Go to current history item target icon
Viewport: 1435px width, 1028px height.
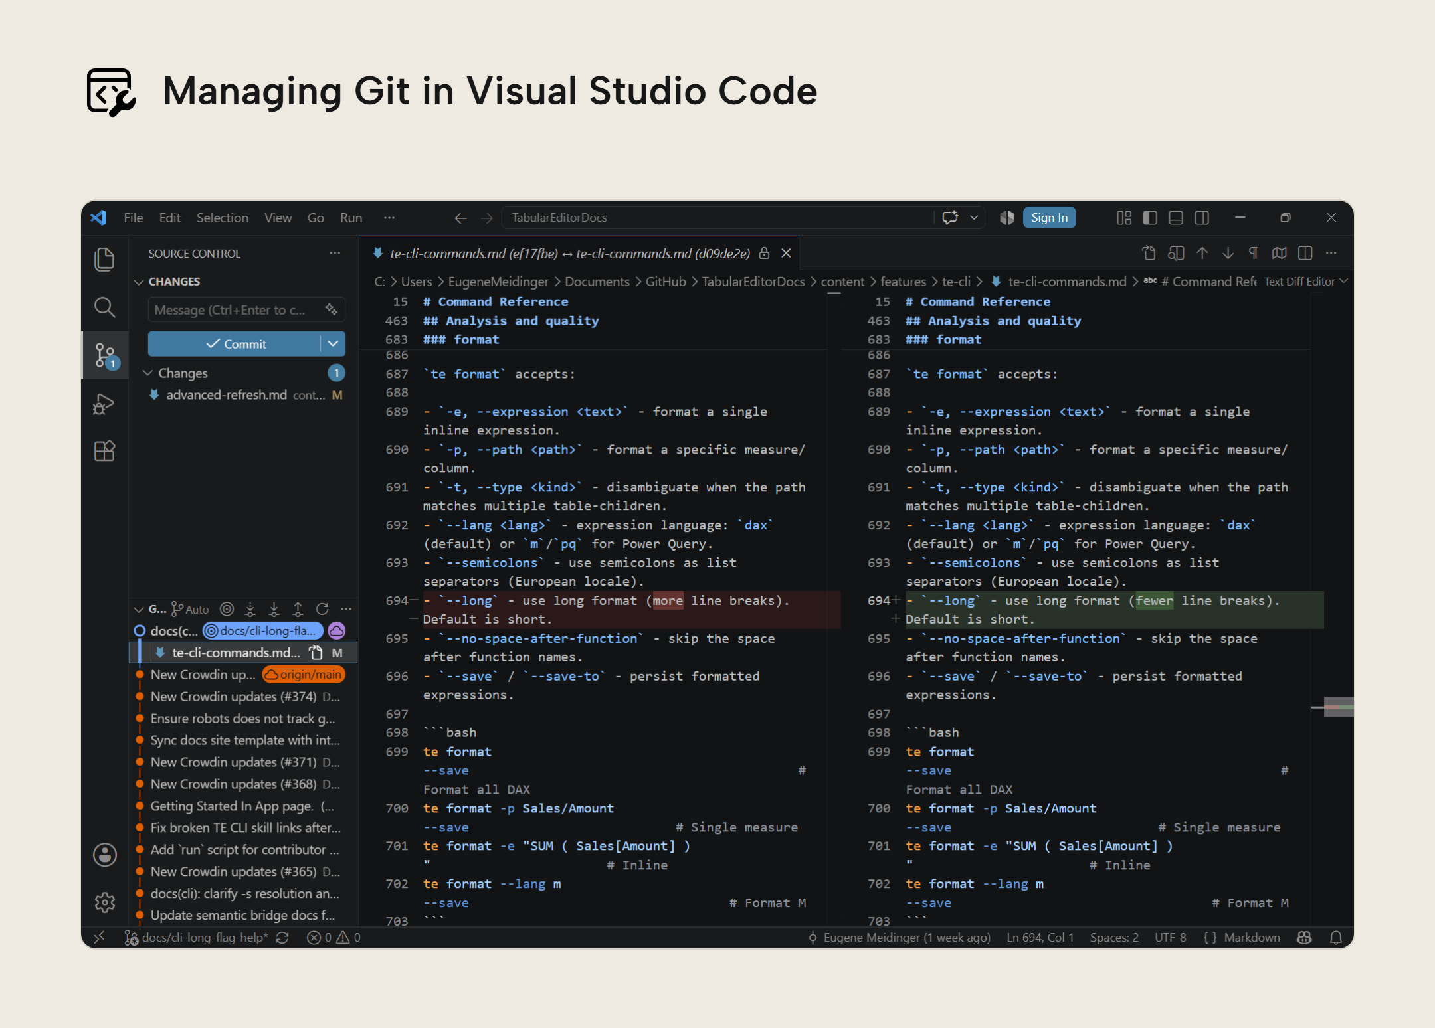227,609
